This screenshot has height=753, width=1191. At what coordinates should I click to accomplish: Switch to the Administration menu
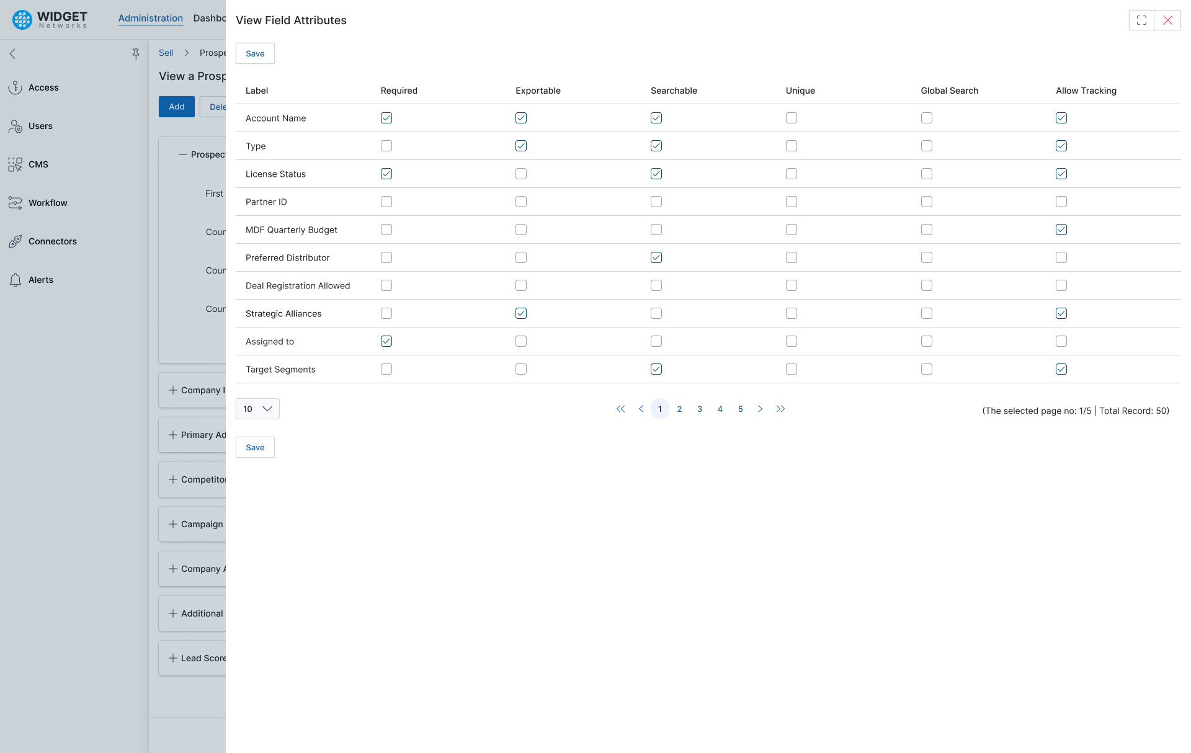pyautogui.click(x=150, y=18)
